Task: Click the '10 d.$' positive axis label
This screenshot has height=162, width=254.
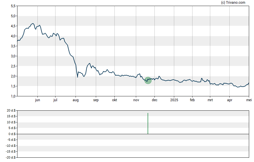Action: tap(11, 122)
